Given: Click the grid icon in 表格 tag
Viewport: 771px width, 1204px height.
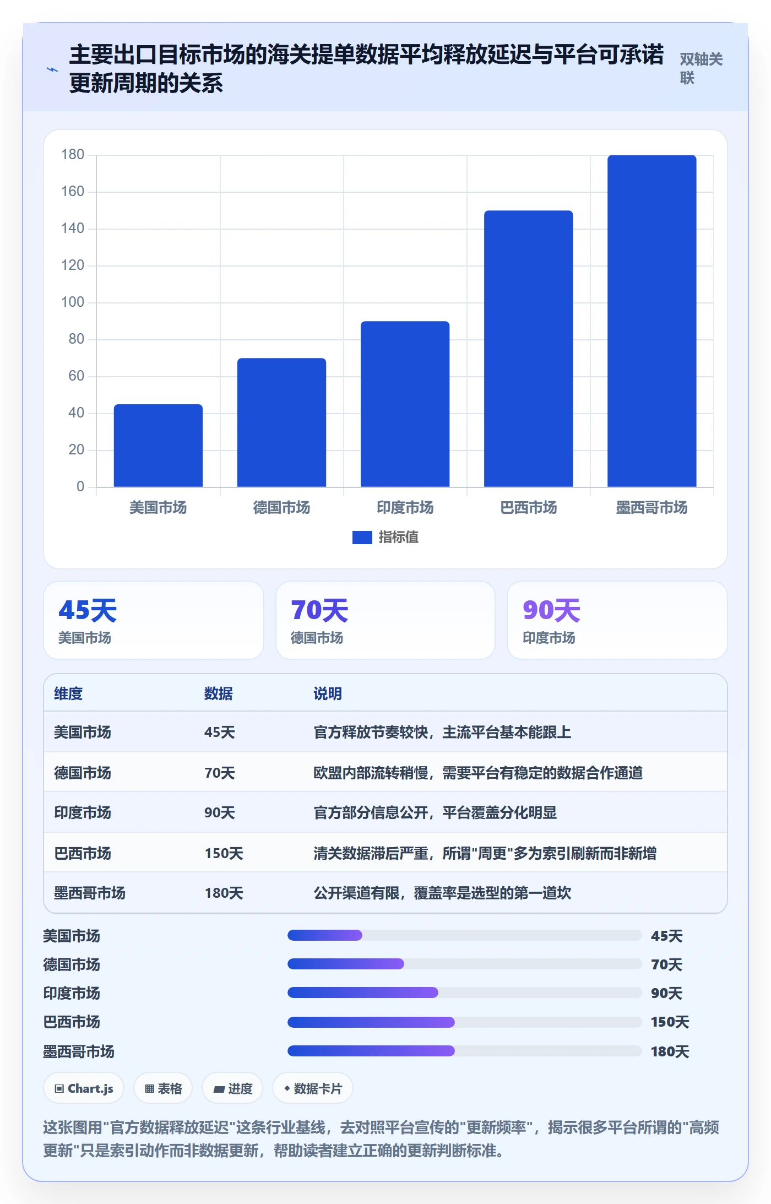Looking at the screenshot, I should [x=149, y=1088].
